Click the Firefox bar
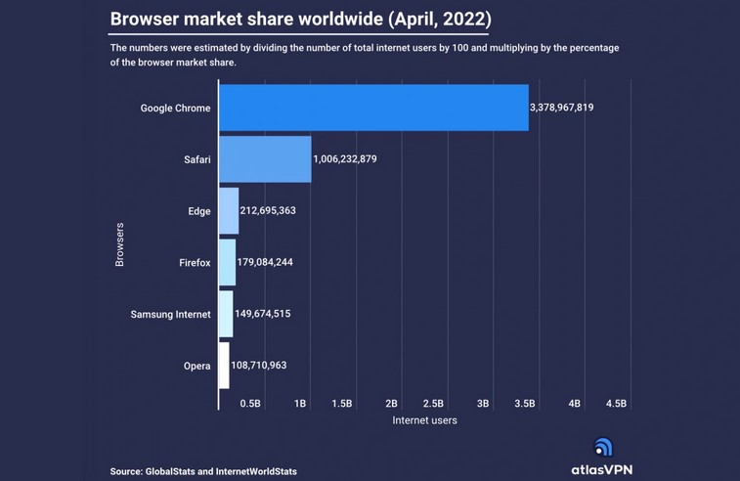 pyautogui.click(x=227, y=262)
